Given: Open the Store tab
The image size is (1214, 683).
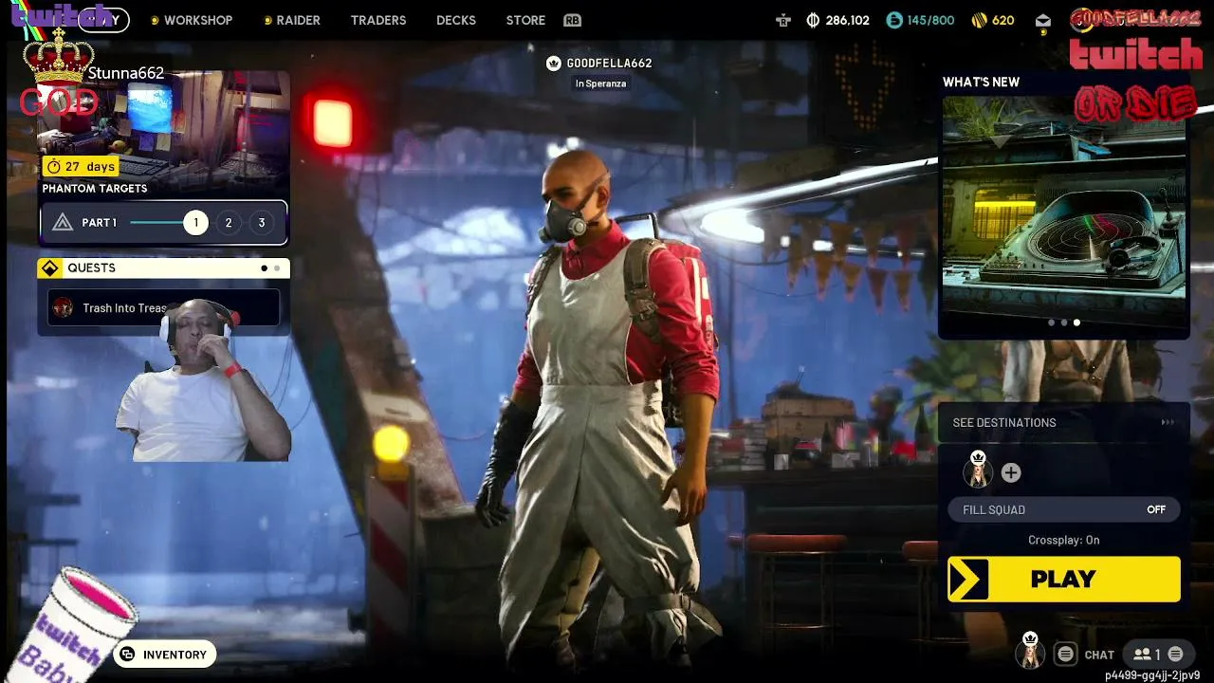Looking at the screenshot, I should [525, 20].
